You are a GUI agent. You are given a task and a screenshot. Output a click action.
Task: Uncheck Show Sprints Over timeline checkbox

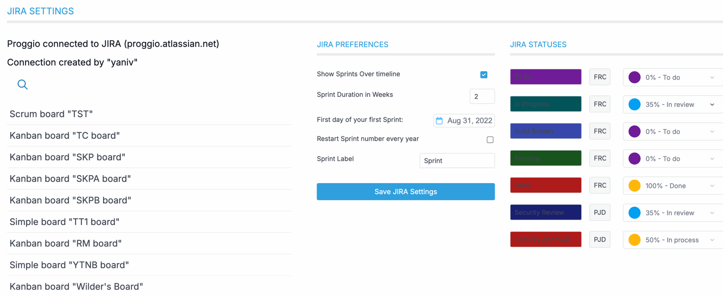point(484,75)
